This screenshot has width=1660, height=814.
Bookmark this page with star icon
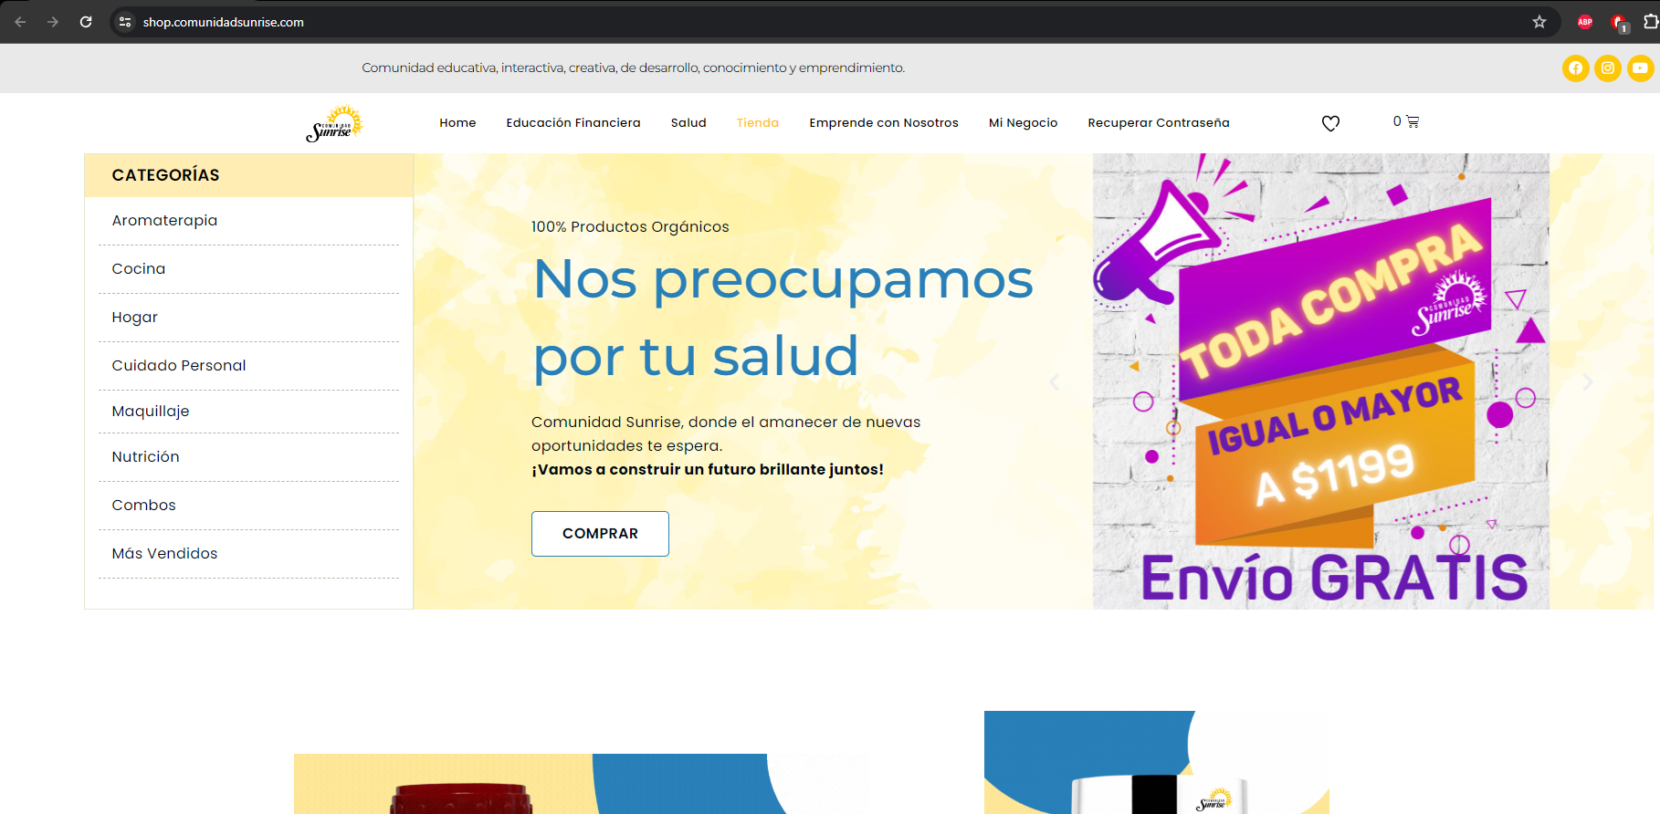point(1539,22)
